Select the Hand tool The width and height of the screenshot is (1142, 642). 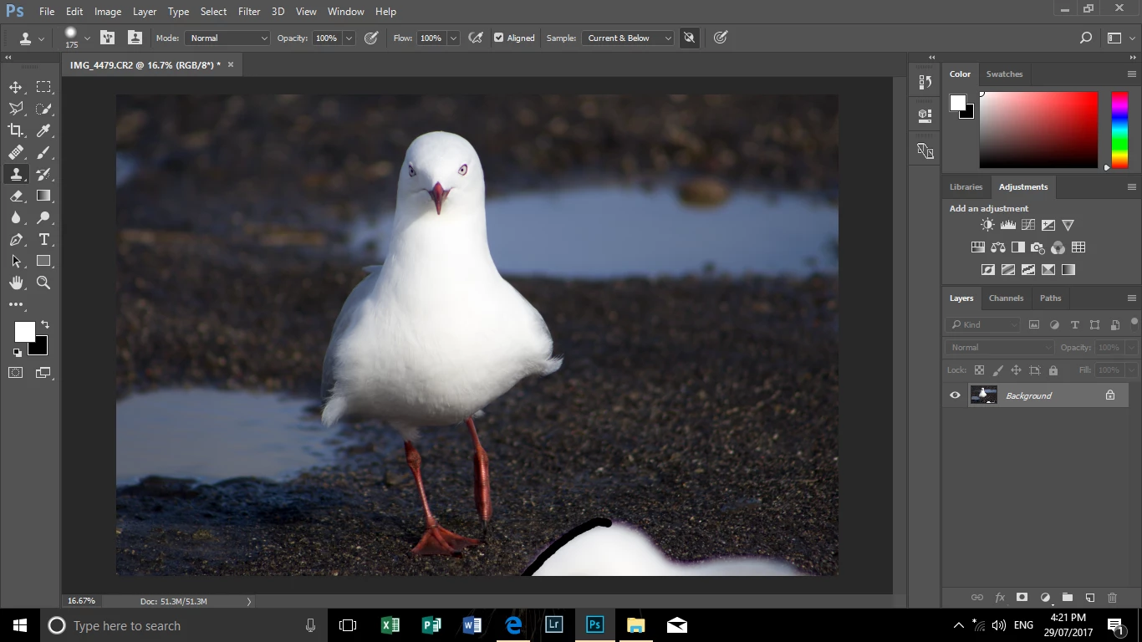tap(16, 283)
